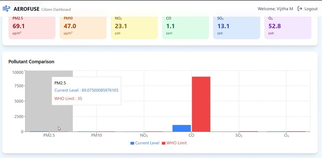
Task: Click the O₃ x-axis label
Action: pyautogui.click(x=286, y=136)
